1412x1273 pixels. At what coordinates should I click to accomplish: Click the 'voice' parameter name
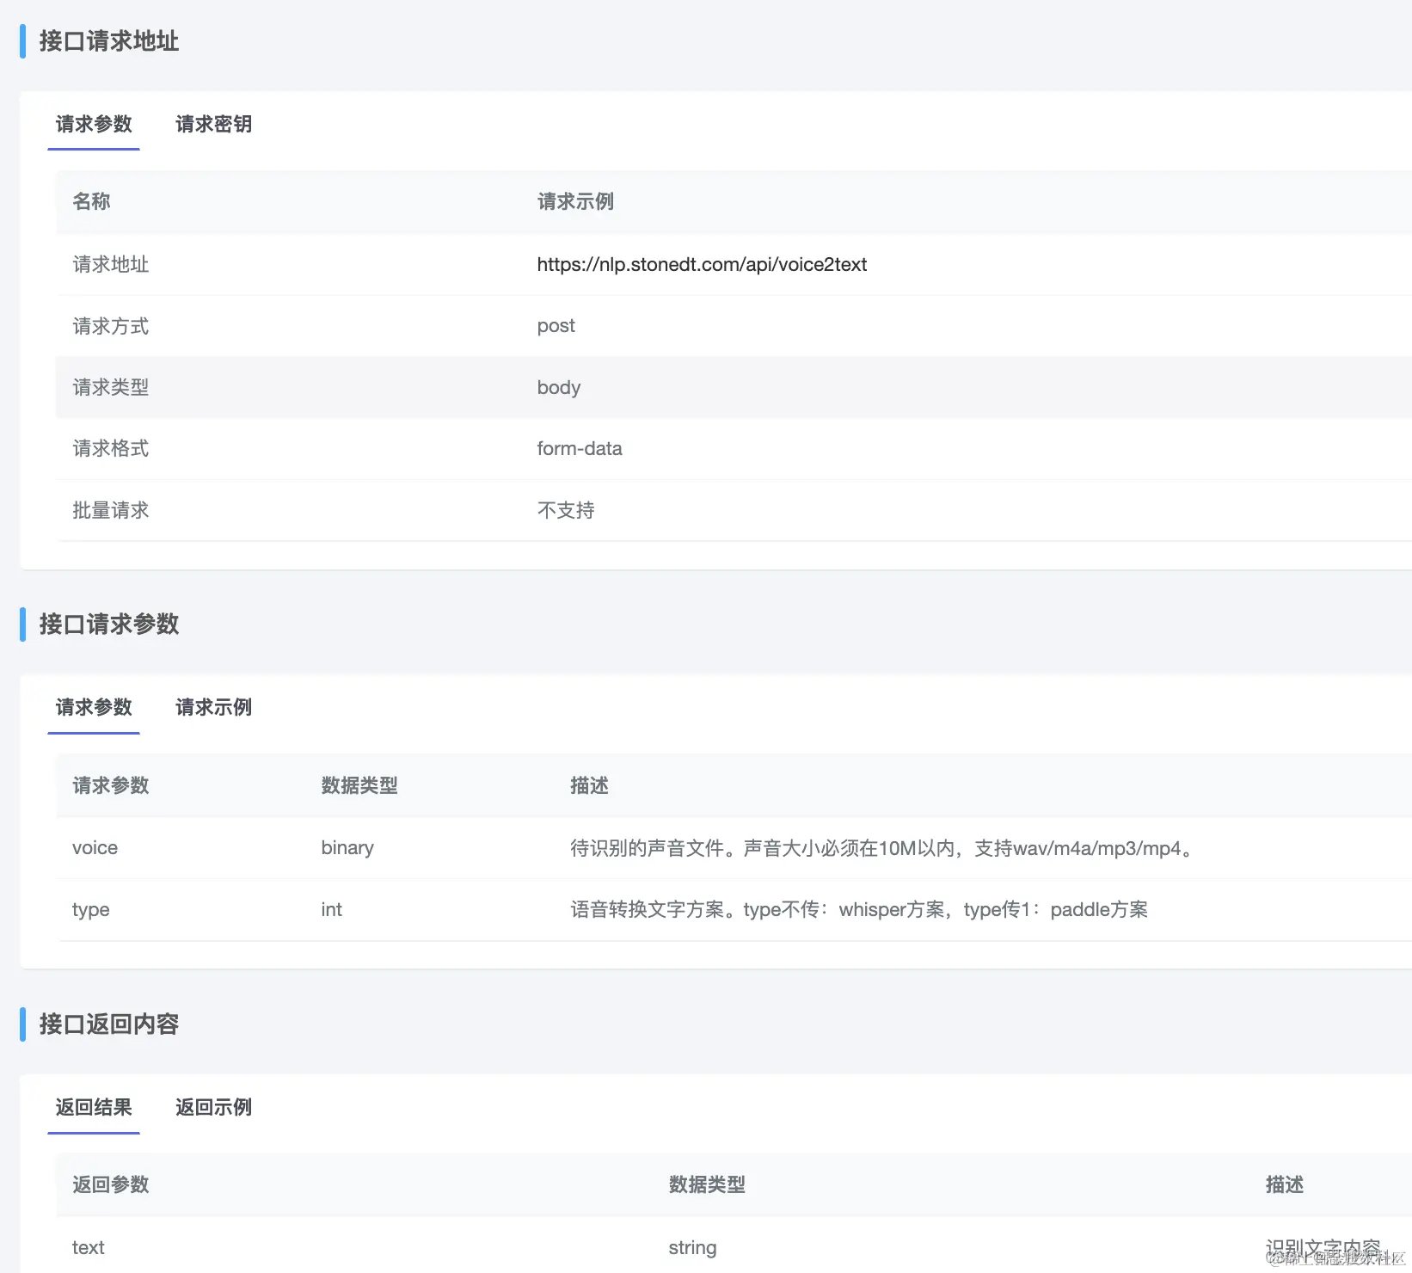(95, 848)
